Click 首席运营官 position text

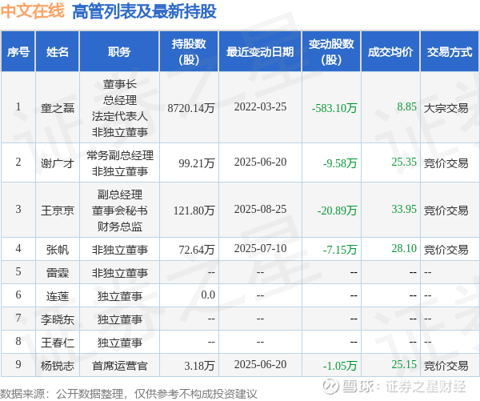click(x=120, y=366)
